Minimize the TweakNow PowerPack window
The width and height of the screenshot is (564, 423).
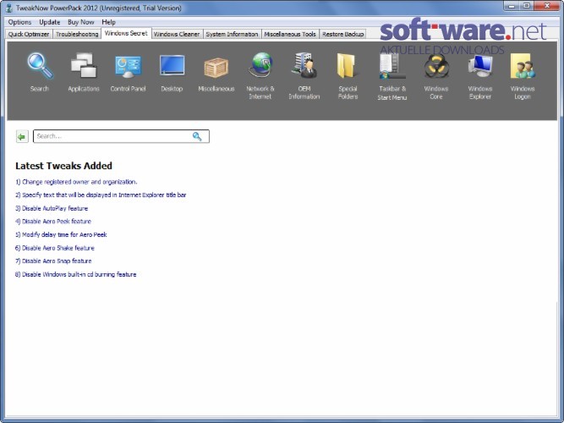[x=512, y=6]
